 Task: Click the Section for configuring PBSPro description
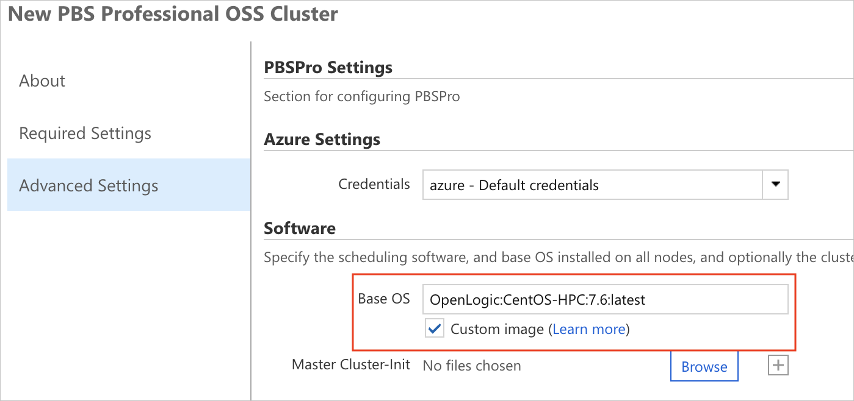pyautogui.click(x=361, y=96)
